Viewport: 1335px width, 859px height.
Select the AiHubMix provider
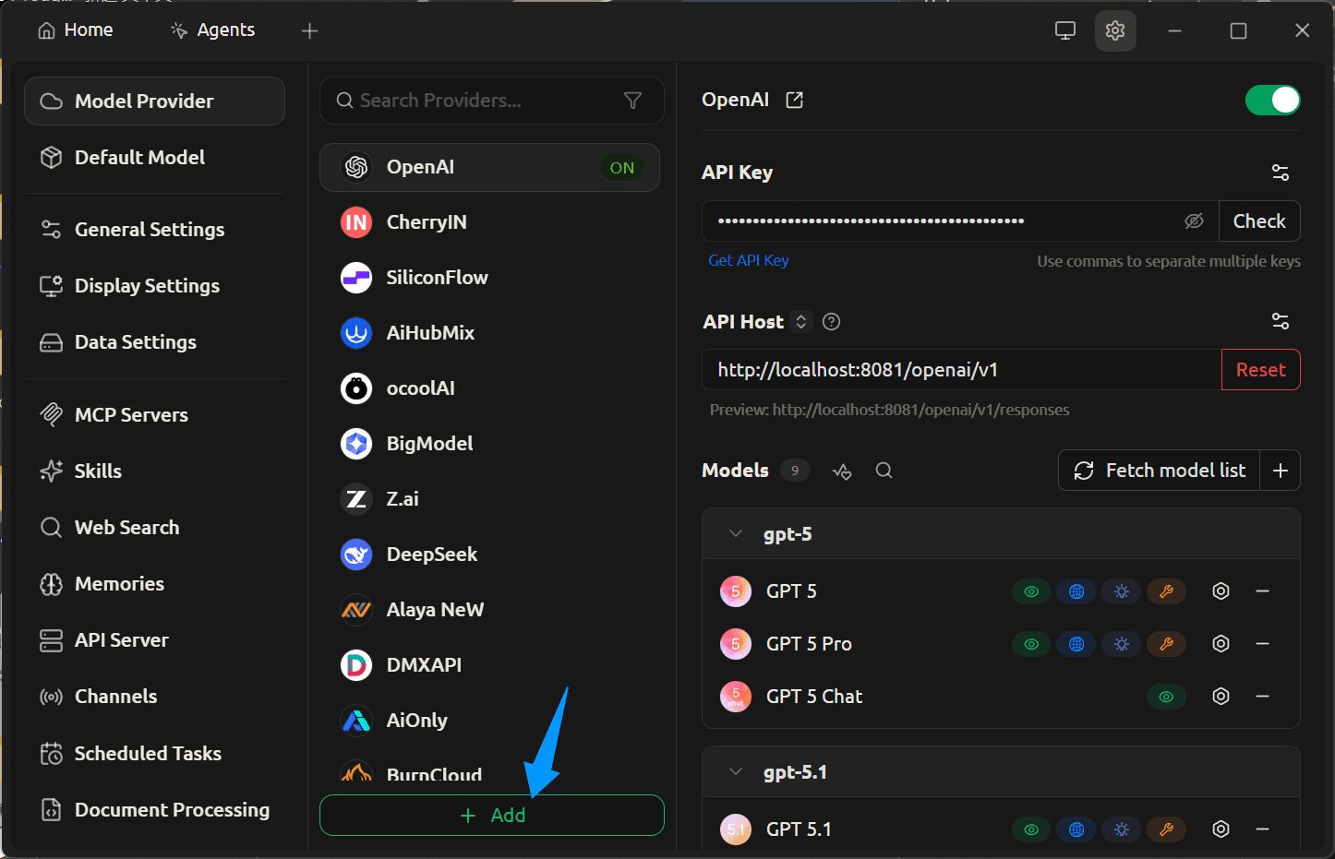(x=489, y=333)
